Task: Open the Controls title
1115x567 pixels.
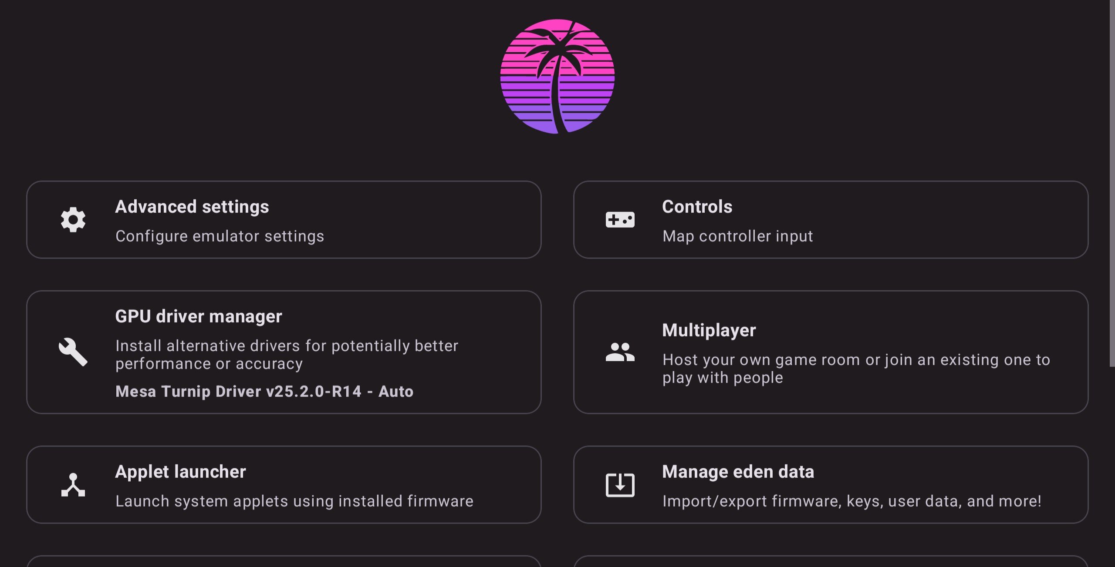Action: tap(697, 207)
